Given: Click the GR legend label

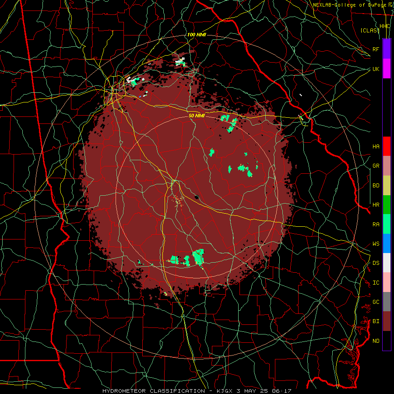Looking at the screenshot, I should [376, 166].
